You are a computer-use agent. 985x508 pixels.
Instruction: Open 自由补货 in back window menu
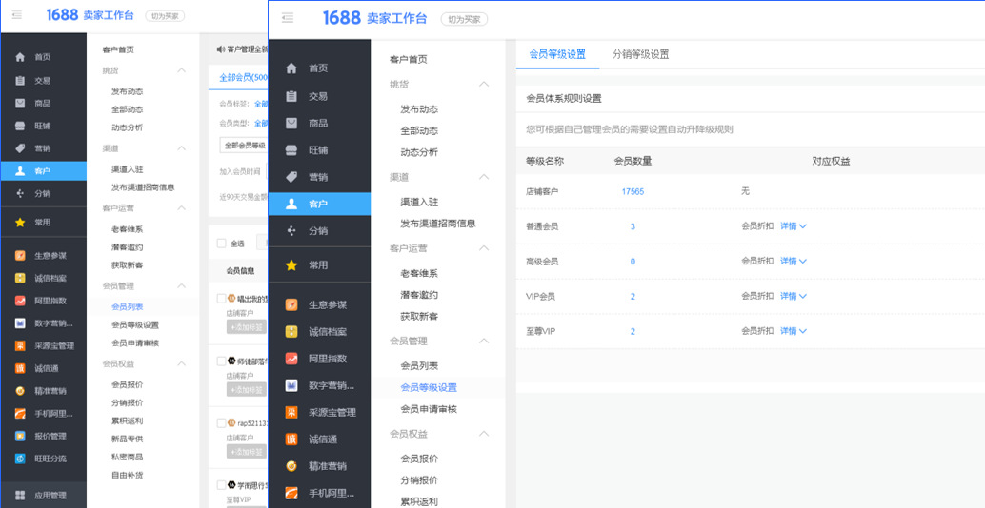pos(127,475)
